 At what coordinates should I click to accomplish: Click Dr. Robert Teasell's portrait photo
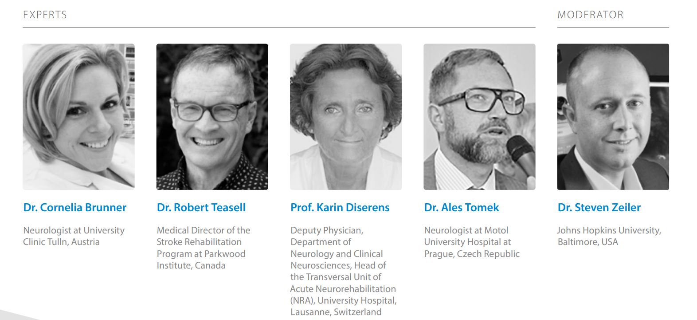[x=212, y=117]
